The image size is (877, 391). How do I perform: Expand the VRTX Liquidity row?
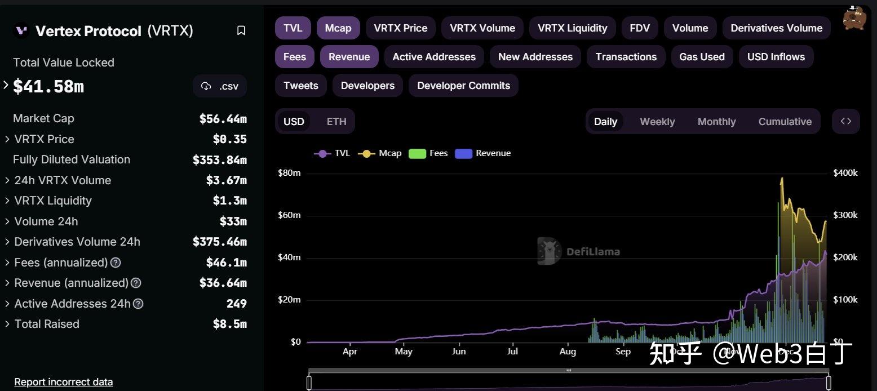click(x=7, y=201)
